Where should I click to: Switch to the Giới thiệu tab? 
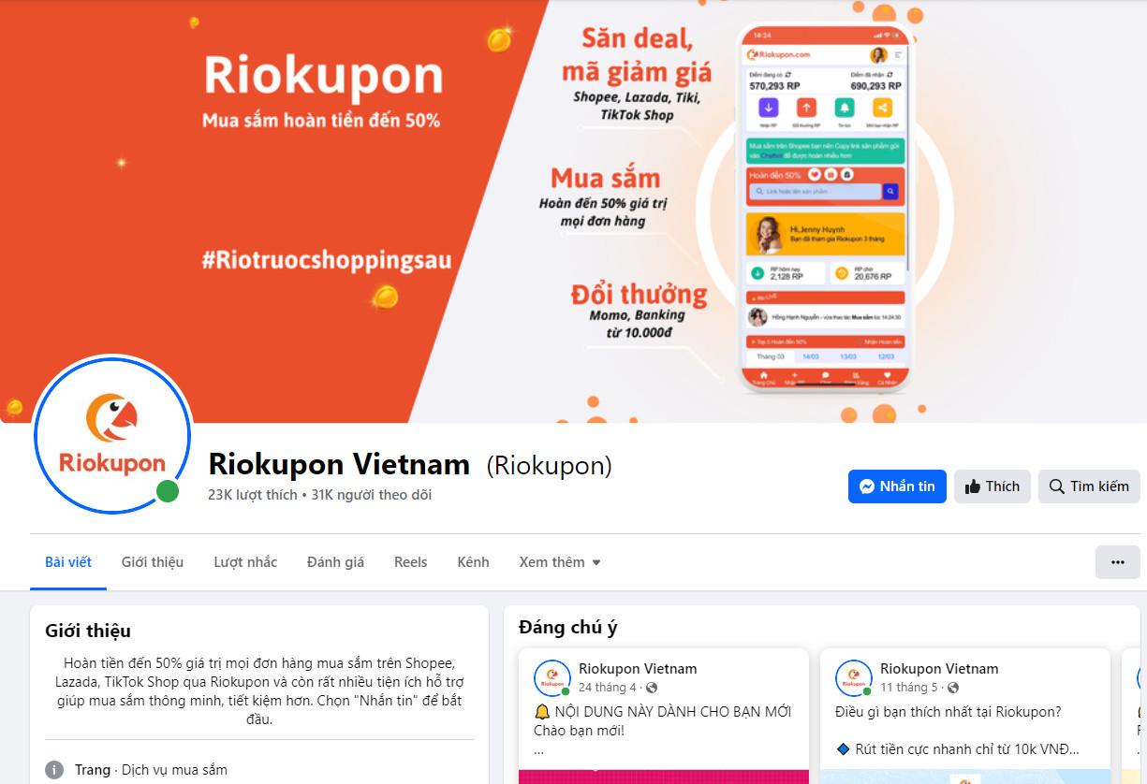coord(153,562)
